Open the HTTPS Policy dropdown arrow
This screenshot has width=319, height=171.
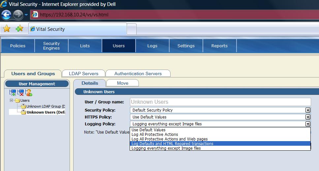[x=308, y=117]
